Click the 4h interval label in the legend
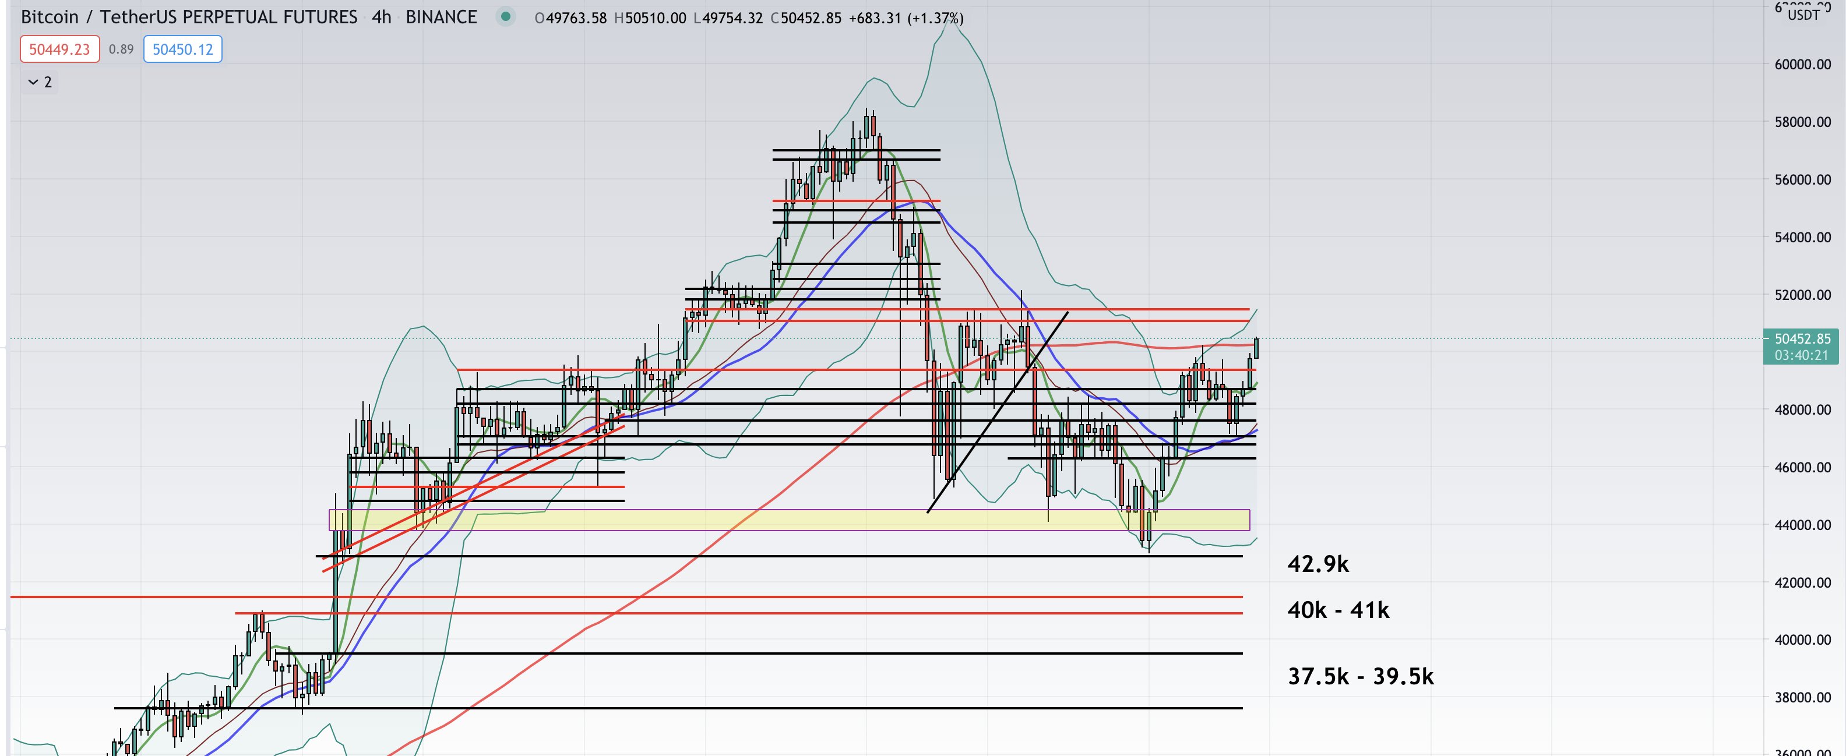Viewport: 1846px width, 756px height. (x=381, y=17)
